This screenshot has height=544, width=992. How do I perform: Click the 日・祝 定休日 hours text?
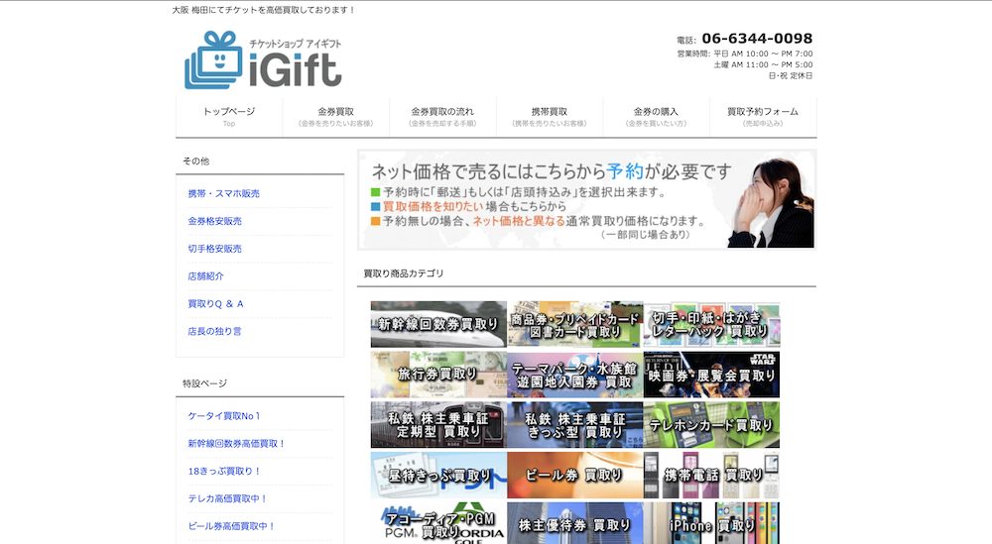click(x=791, y=76)
